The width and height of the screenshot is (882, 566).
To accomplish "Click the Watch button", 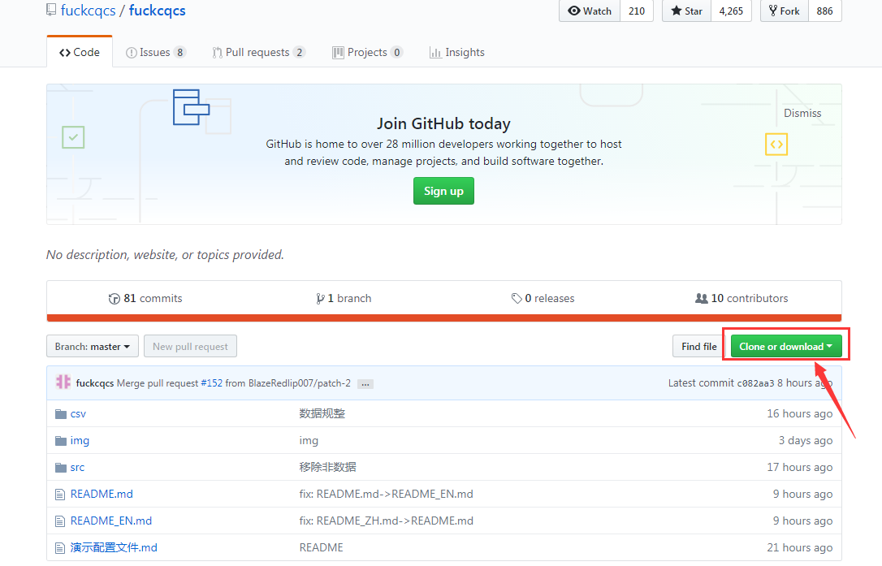I will point(590,11).
